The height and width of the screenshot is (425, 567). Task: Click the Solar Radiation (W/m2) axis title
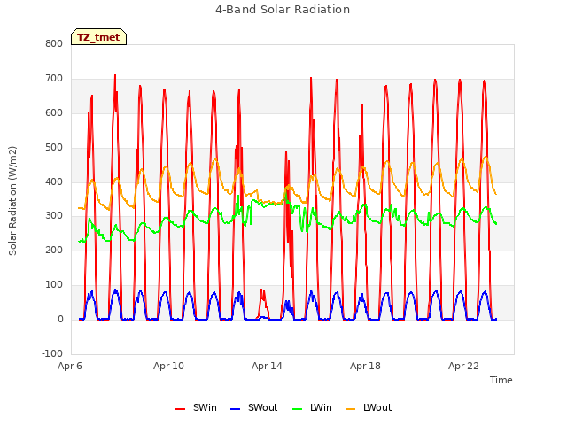tap(12, 201)
